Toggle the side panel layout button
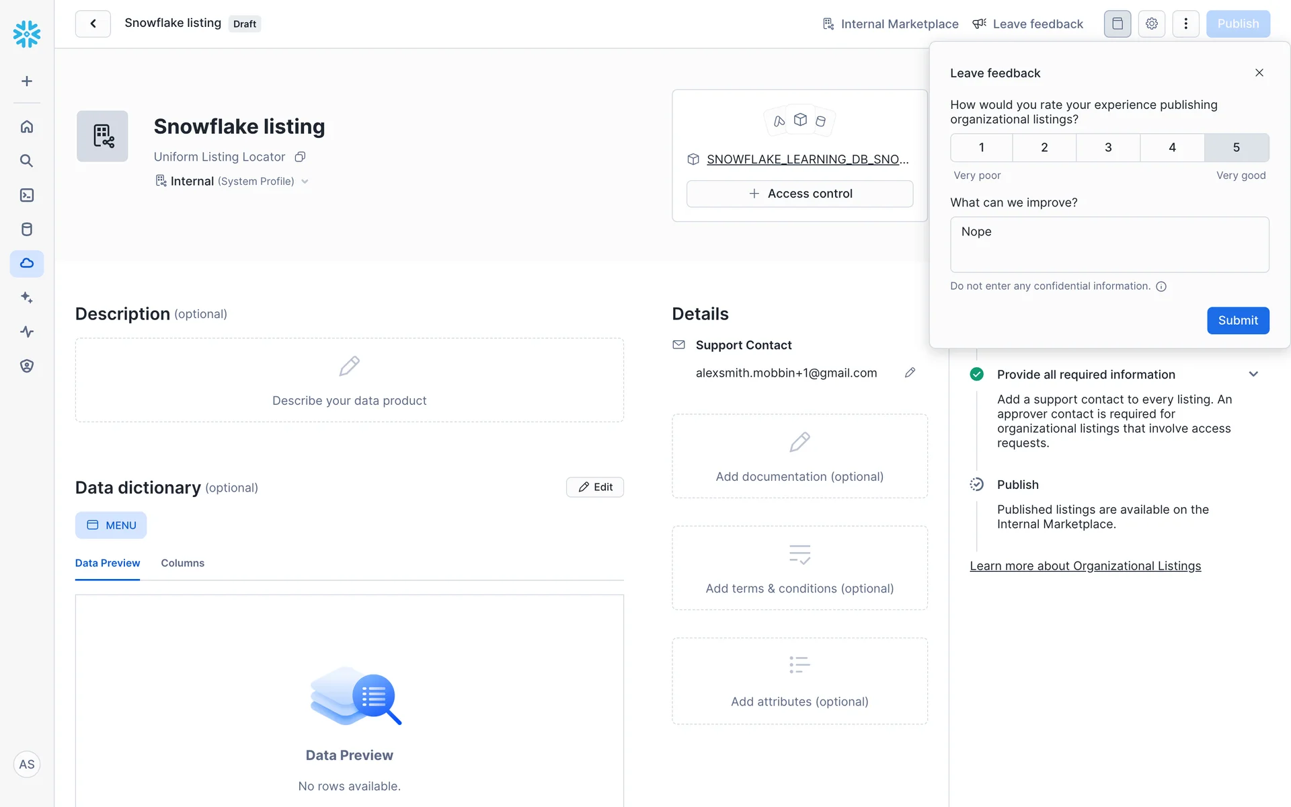1291x807 pixels. [x=1117, y=24]
